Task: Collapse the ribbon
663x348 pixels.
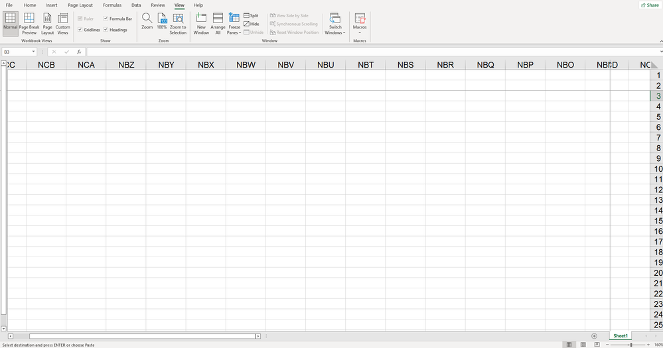Action: (661, 41)
